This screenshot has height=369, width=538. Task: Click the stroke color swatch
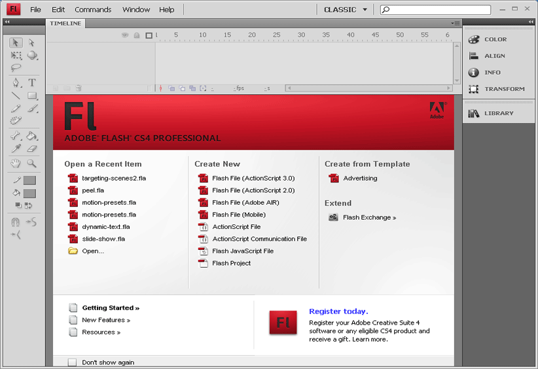(29, 181)
